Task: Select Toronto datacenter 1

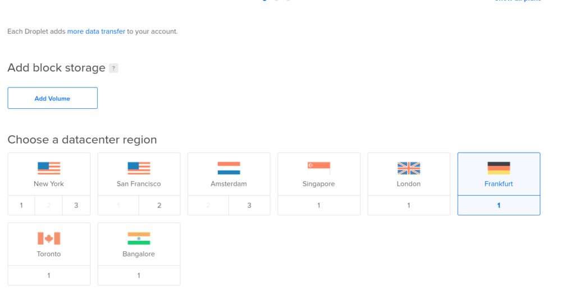Action: tap(49, 275)
